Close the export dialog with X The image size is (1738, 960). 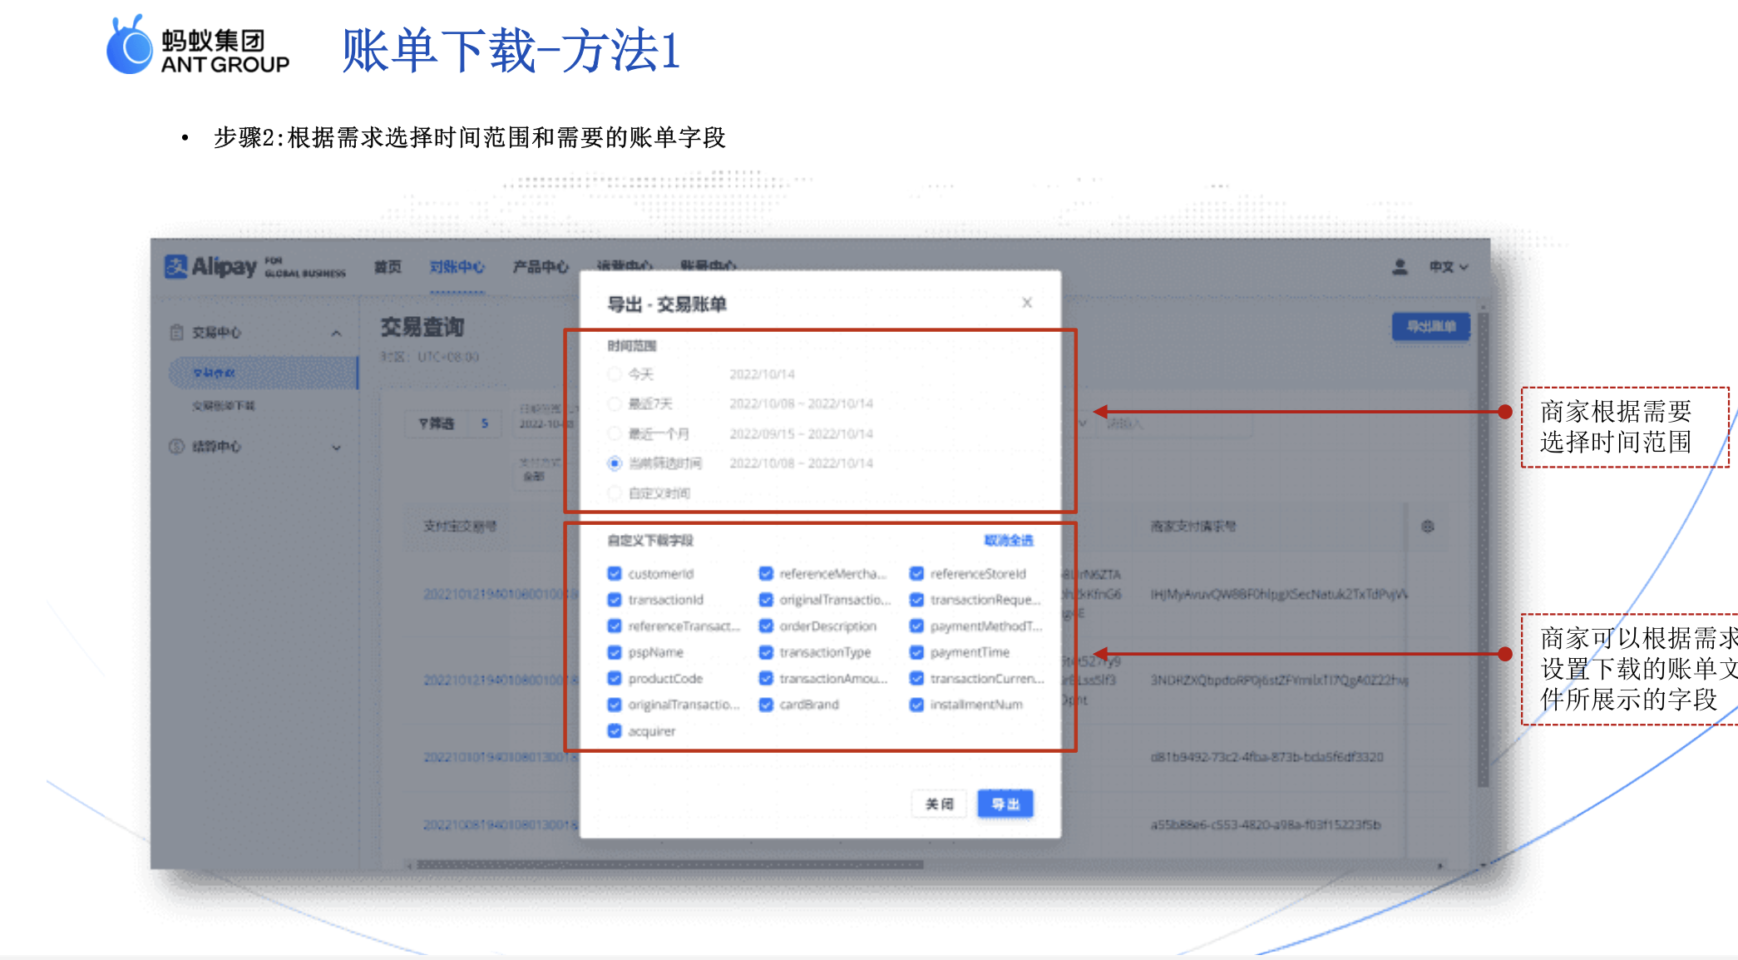[x=1027, y=303]
